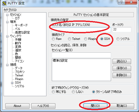Viewport: 139px width, 112px height.
Task: Collapse the セッション tree node
Action: 7,15
